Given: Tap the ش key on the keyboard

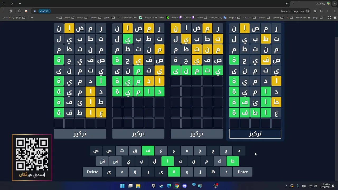Looking at the screenshot, I should point(102,161).
